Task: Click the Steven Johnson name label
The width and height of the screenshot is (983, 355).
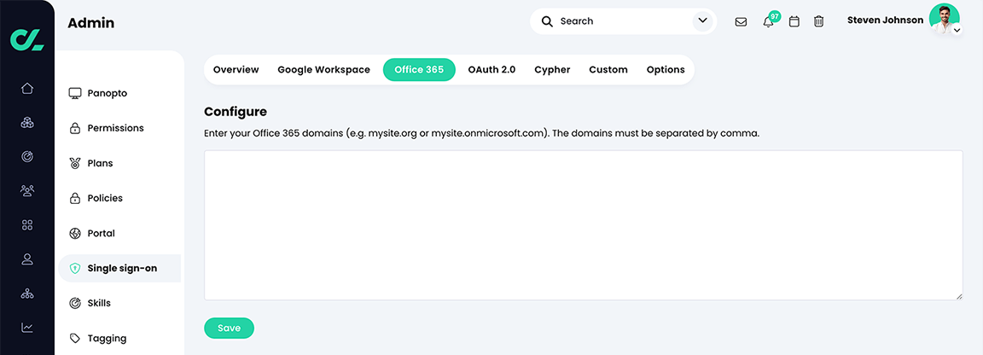Action: click(x=885, y=20)
